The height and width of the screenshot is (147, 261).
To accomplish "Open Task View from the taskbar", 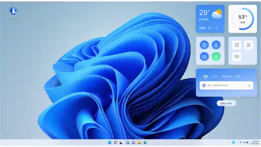I will (121, 143).
